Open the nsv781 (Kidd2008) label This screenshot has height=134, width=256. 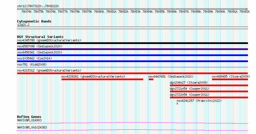pos(32,64)
